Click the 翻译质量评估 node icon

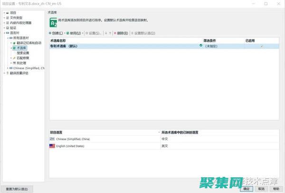(x=8, y=73)
